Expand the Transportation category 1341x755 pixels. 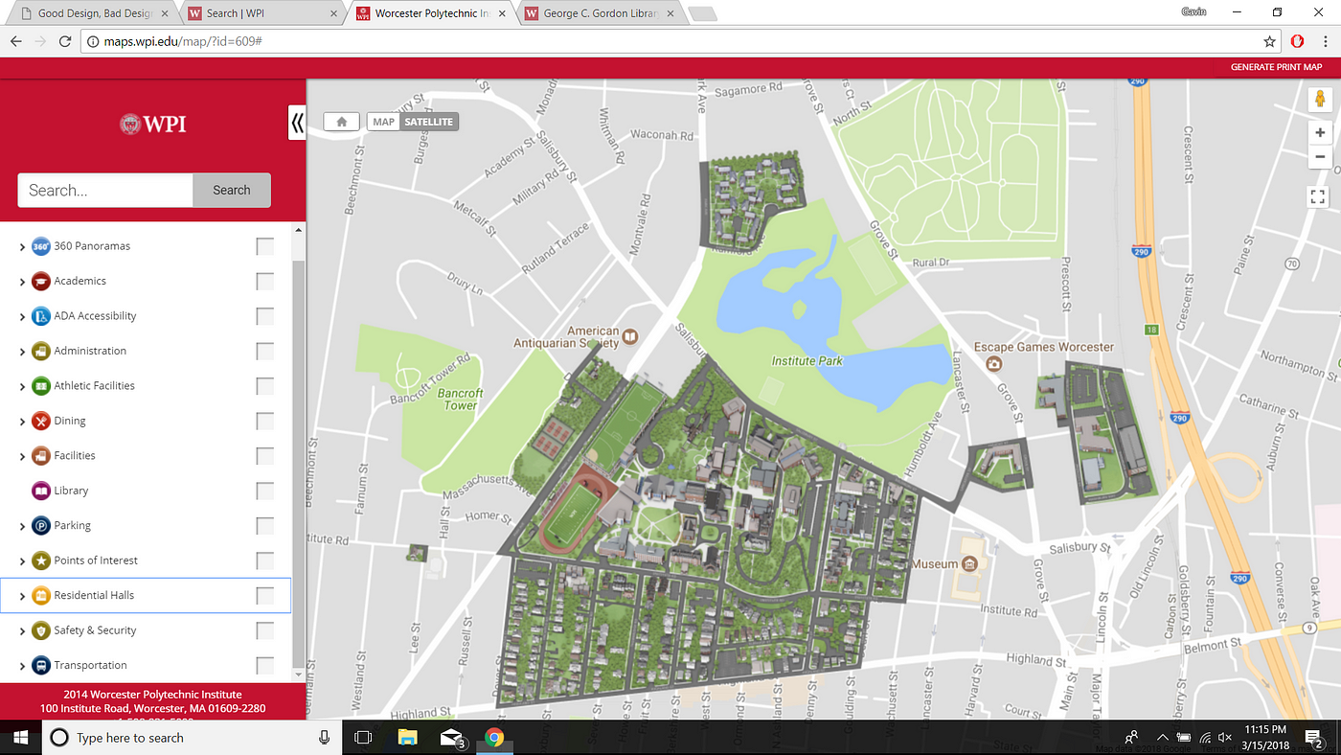pos(22,667)
